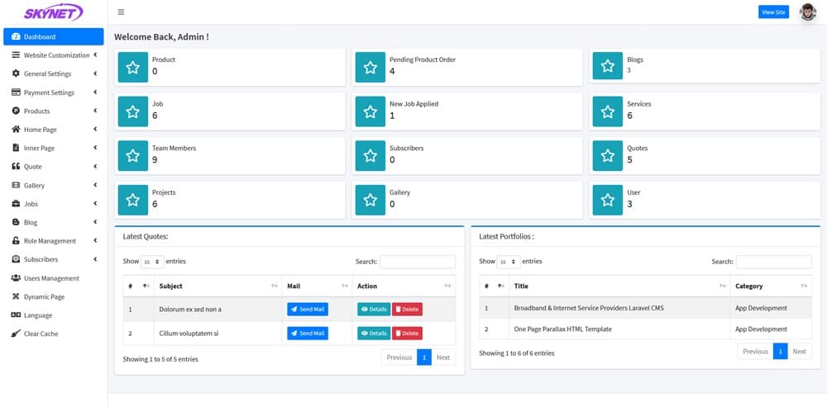Click the Clear Cache brush icon
The image size is (827, 407).
coord(16,334)
